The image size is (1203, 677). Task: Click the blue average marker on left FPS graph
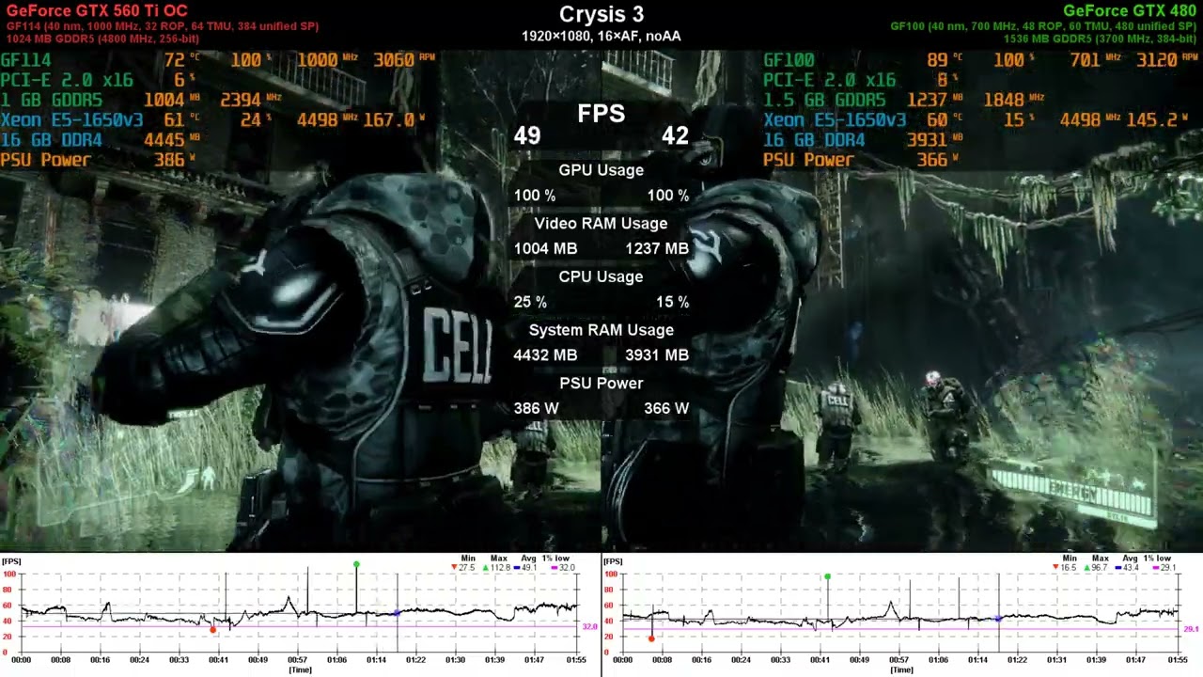[x=397, y=613]
